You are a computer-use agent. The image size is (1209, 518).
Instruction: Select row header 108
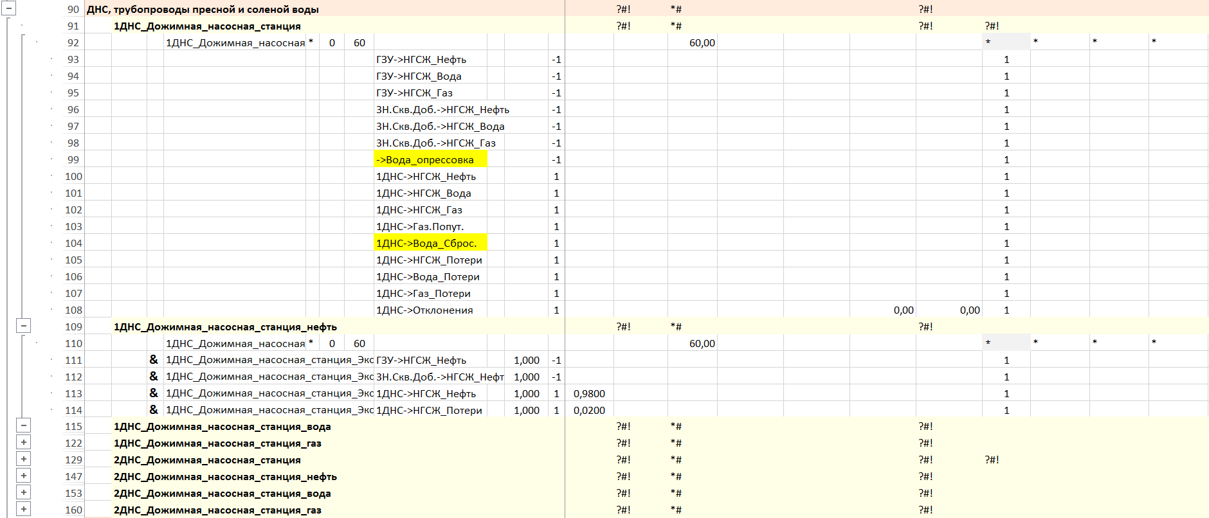[x=73, y=310]
